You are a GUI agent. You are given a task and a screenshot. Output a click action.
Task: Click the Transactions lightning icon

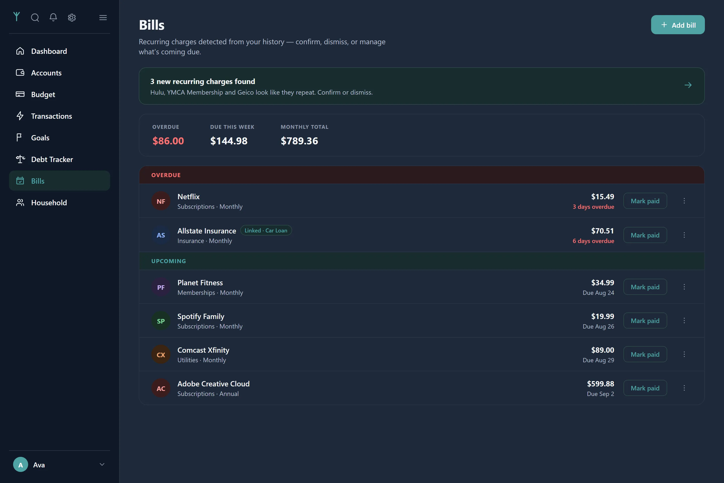pos(20,116)
